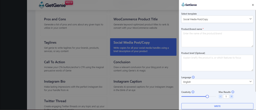This screenshot has height=110, width=256.
Task: Increase Max Results with plus button
Action: [x=231, y=97]
